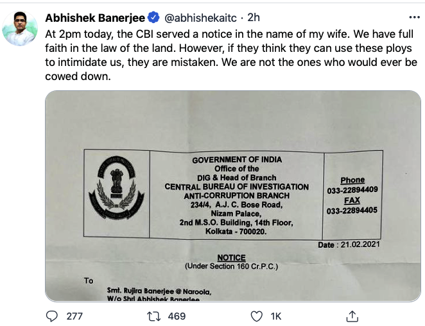The width and height of the screenshot is (425, 326).
Task: Click the Smt. Rujira Banerjee addressee line
Action: click(159, 292)
